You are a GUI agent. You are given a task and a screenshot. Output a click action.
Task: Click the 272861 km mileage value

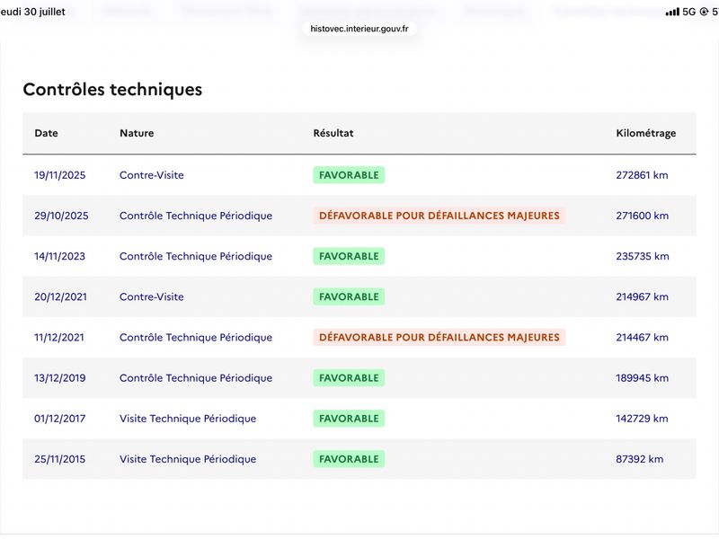pos(642,175)
